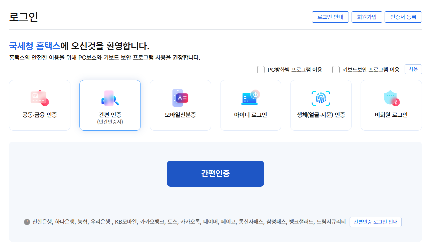Click the large blue 간편인증 button
Viewport: 437px width, 244px height.
coord(215,174)
